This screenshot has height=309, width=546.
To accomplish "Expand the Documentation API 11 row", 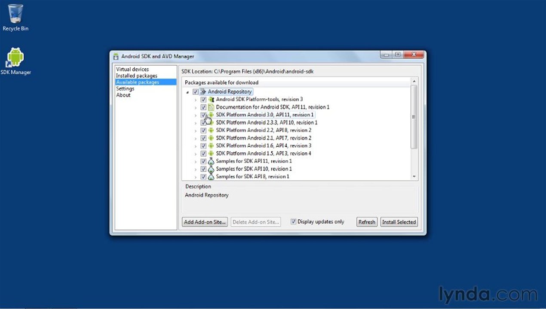I will (x=196, y=108).
